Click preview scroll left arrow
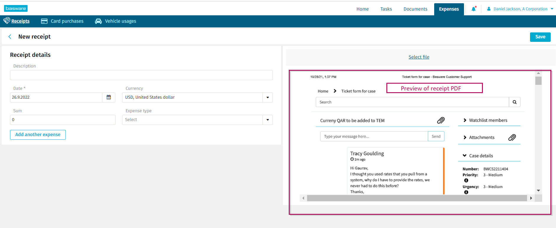 click(303, 198)
